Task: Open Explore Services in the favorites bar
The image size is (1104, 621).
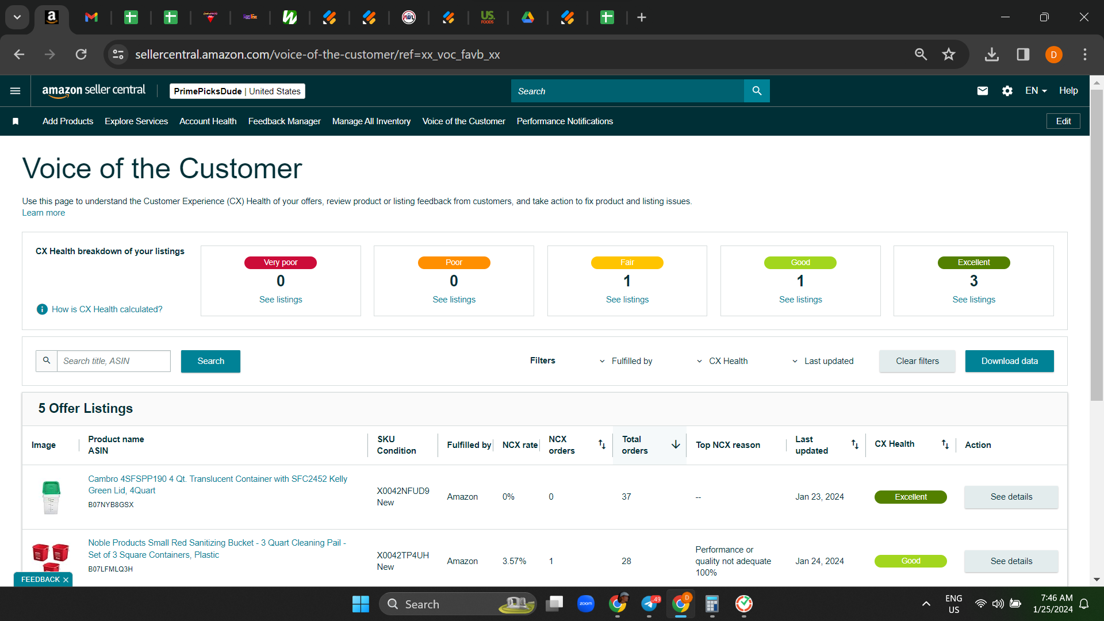Action: 136,121
